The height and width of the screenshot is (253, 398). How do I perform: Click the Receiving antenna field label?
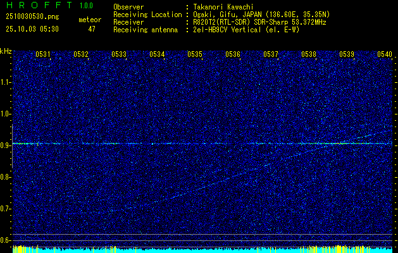click(x=146, y=30)
